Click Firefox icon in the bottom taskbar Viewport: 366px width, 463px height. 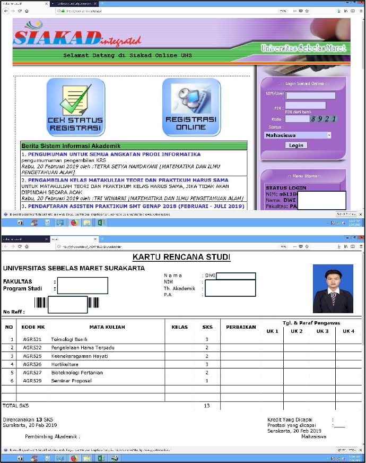pos(74,458)
